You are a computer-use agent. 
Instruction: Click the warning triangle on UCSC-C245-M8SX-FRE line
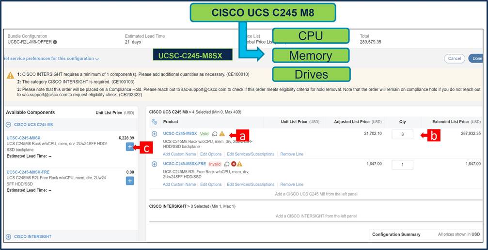[x=239, y=164]
